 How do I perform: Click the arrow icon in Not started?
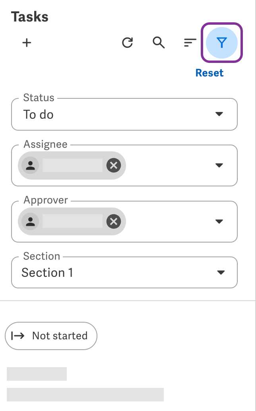(18, 336)
